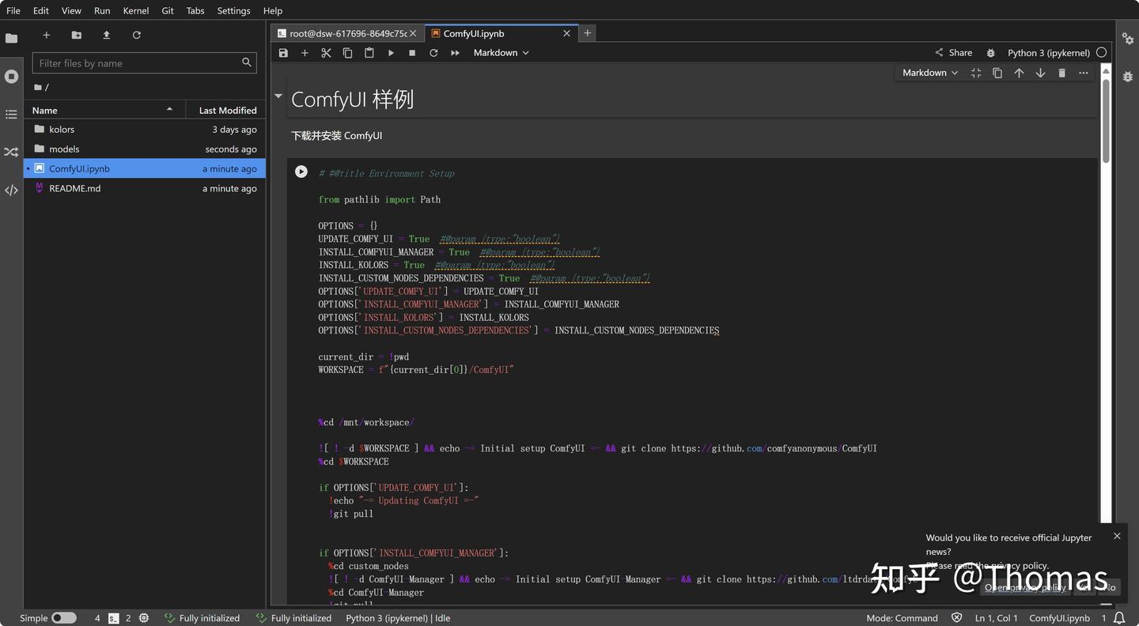Open the table of contents sidebar icon

click(11, 115)
